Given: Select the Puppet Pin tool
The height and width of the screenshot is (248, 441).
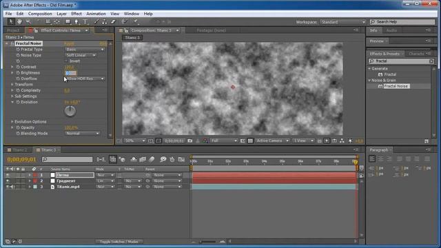Looking at the screenshot, I should (136, 21).
